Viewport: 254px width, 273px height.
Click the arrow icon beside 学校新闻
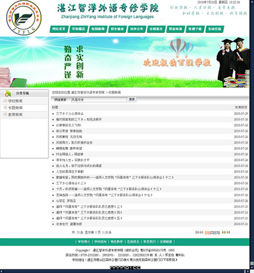[x=5, y=101]
